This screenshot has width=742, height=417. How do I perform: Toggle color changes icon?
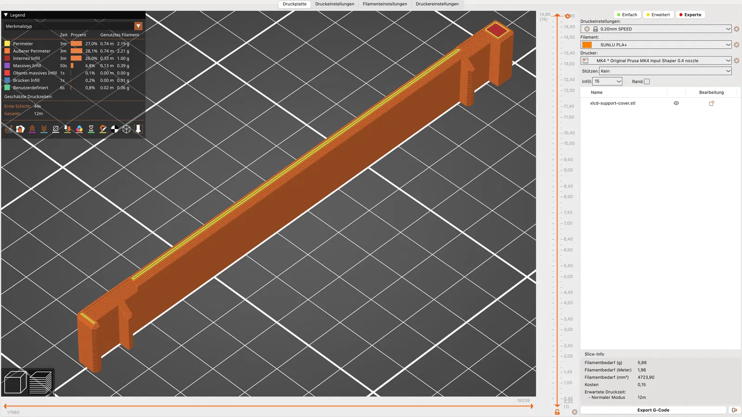(x=79, y=129)
